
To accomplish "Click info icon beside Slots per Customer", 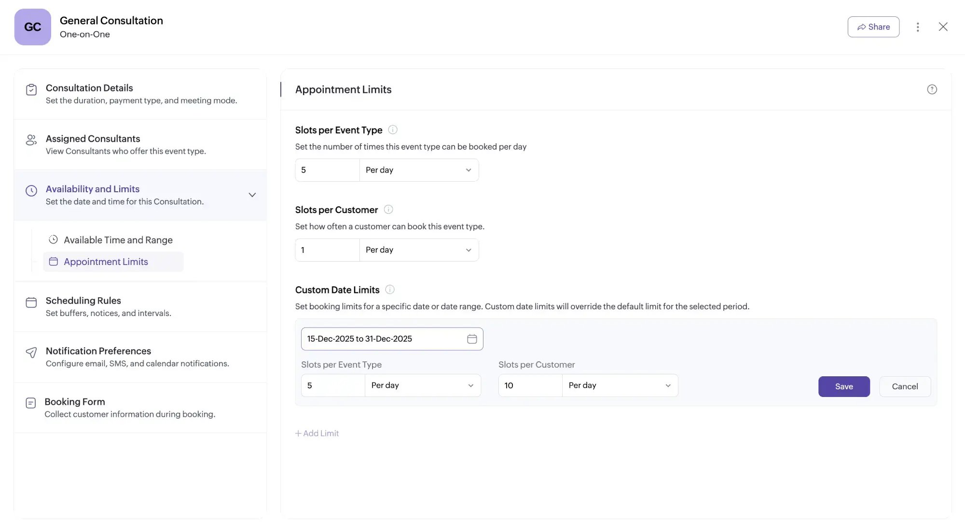I will [x=388, y=210].
